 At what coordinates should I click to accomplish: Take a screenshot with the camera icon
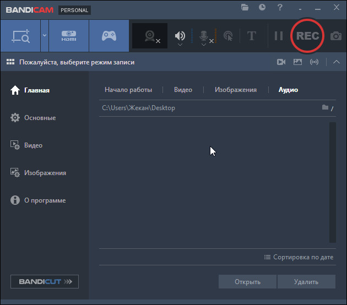coord(335,36)
